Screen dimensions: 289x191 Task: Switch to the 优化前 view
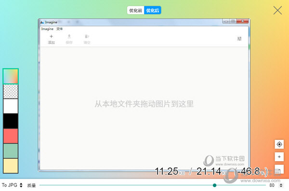135,10
